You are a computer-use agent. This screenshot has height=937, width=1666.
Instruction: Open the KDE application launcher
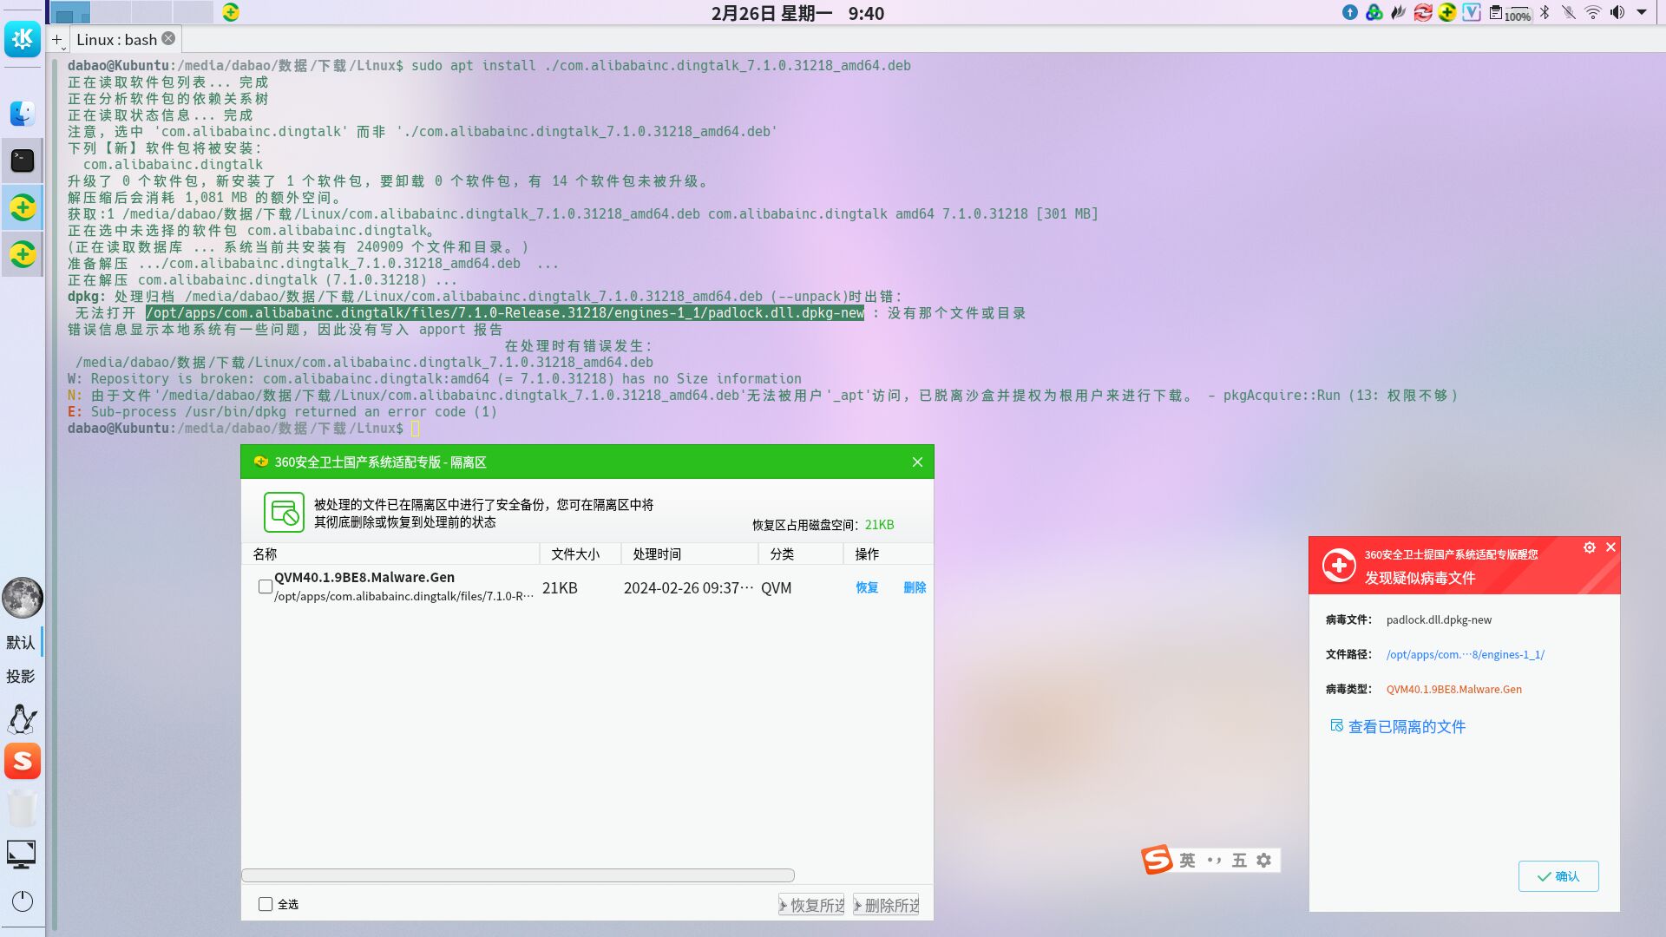pos(23,38)
